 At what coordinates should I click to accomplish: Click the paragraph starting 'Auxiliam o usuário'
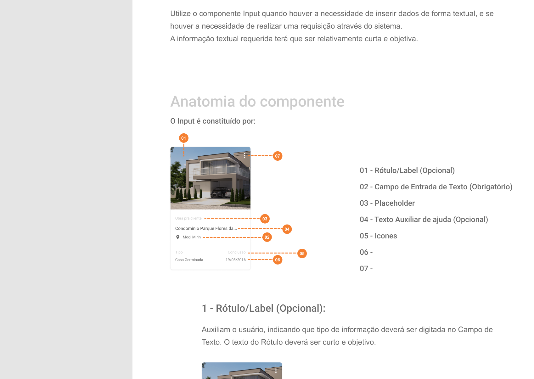(x=347, y=336)
